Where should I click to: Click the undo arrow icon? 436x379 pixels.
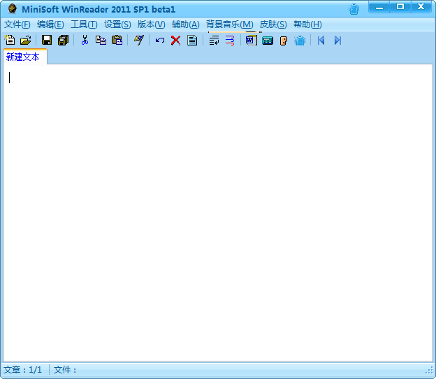(x=160, y=41)
